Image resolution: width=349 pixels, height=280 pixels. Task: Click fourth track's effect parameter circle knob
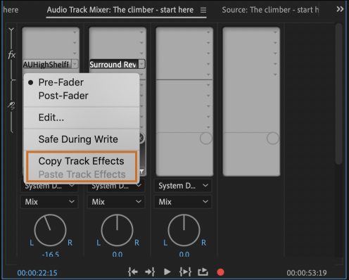point(273,139)
